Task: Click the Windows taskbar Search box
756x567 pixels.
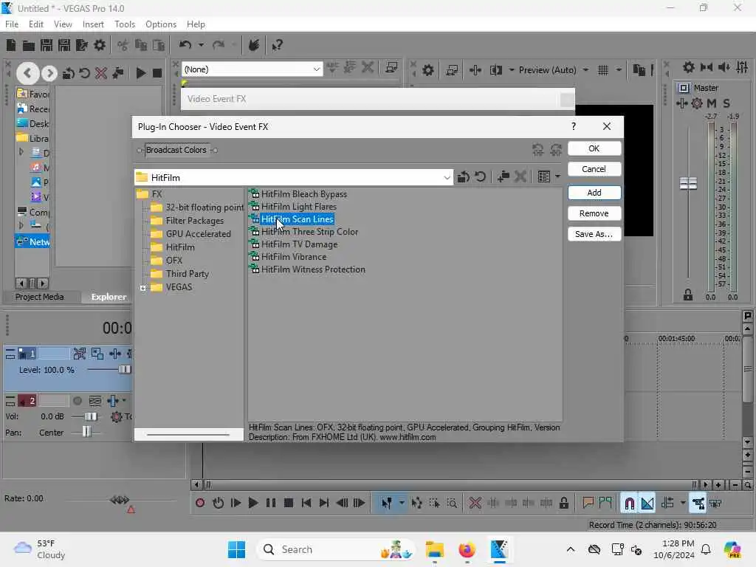Action: click(x=336, y=549)
